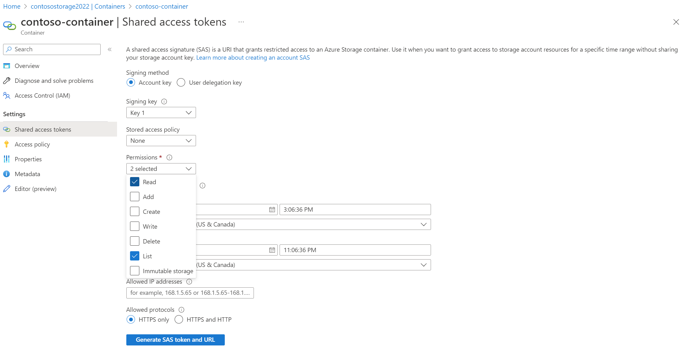Click the Properties icon

tap(7, 159)
